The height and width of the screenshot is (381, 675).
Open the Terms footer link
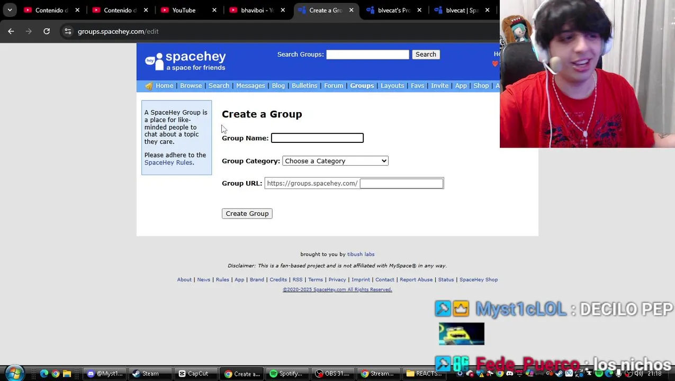(x=316, y=280)
